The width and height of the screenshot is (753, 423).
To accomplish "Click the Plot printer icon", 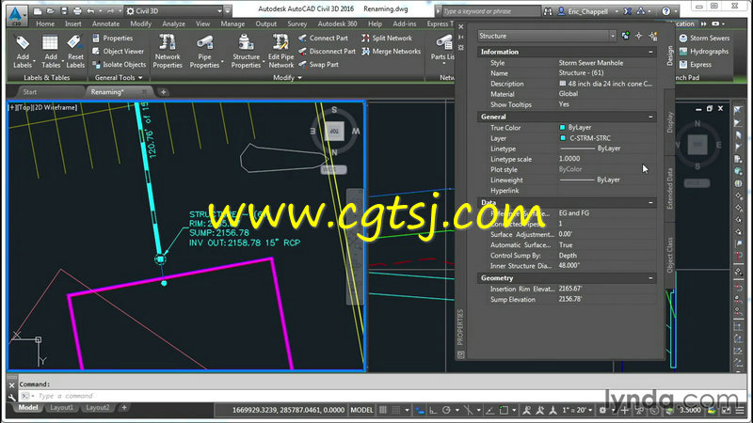I will coord(77,10).
